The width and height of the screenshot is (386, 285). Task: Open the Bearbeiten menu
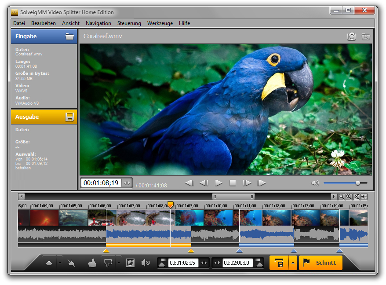point(44,23)
